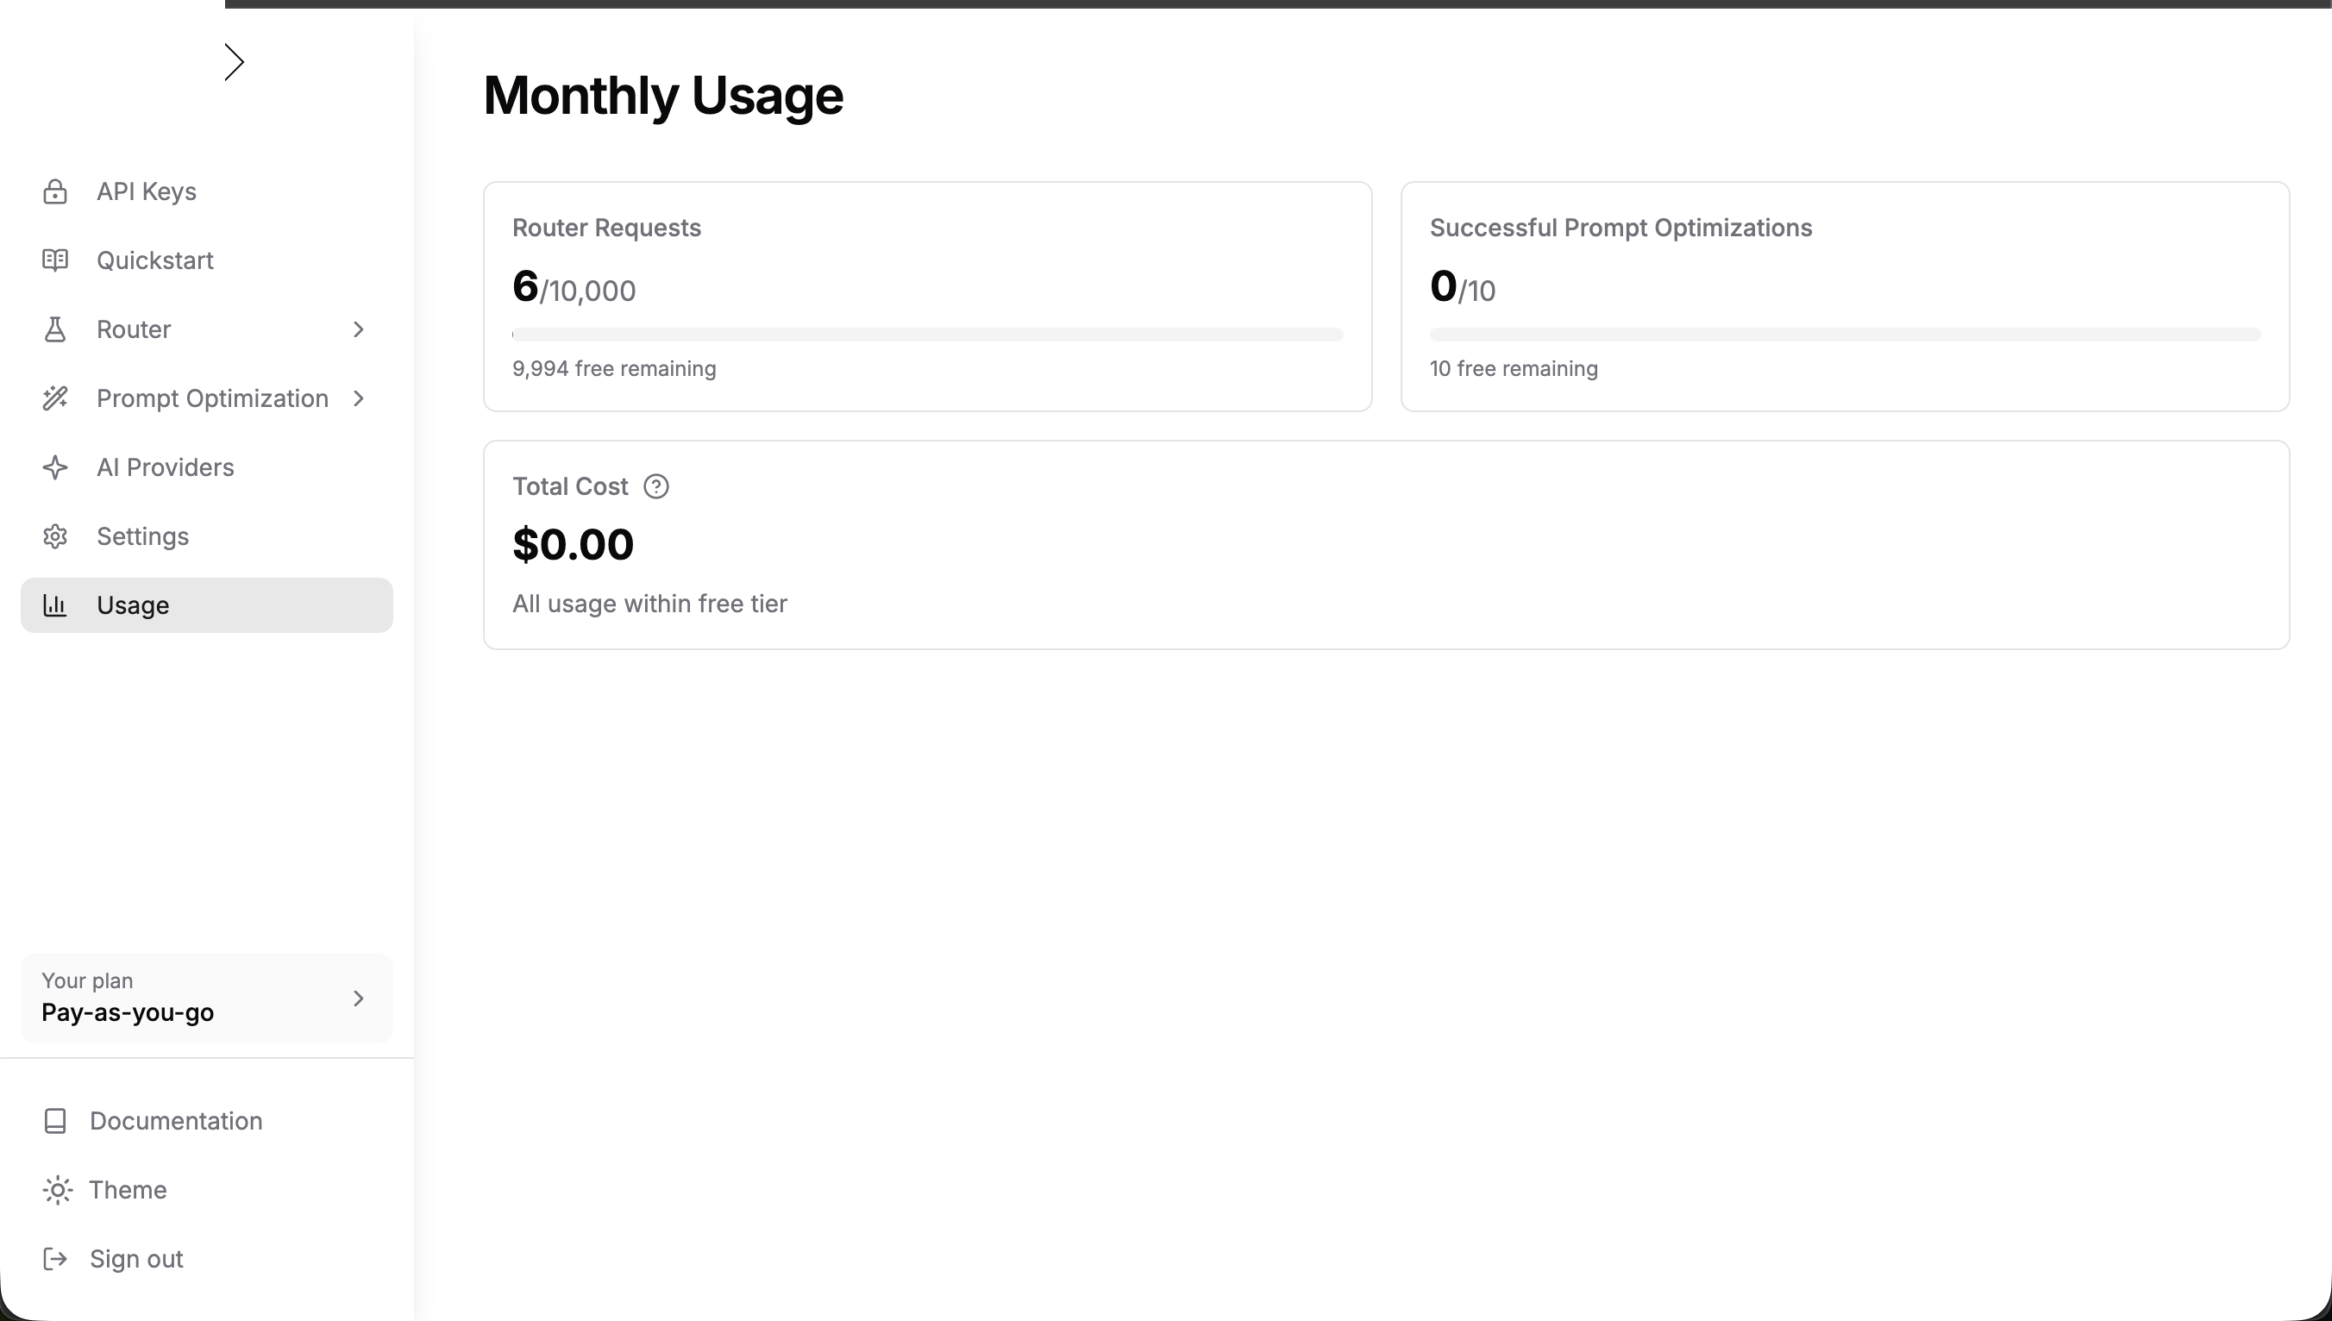Click the AI Providers sparkle icon
This screenshot has height=1321, width=2332.
tap(55, 467)
